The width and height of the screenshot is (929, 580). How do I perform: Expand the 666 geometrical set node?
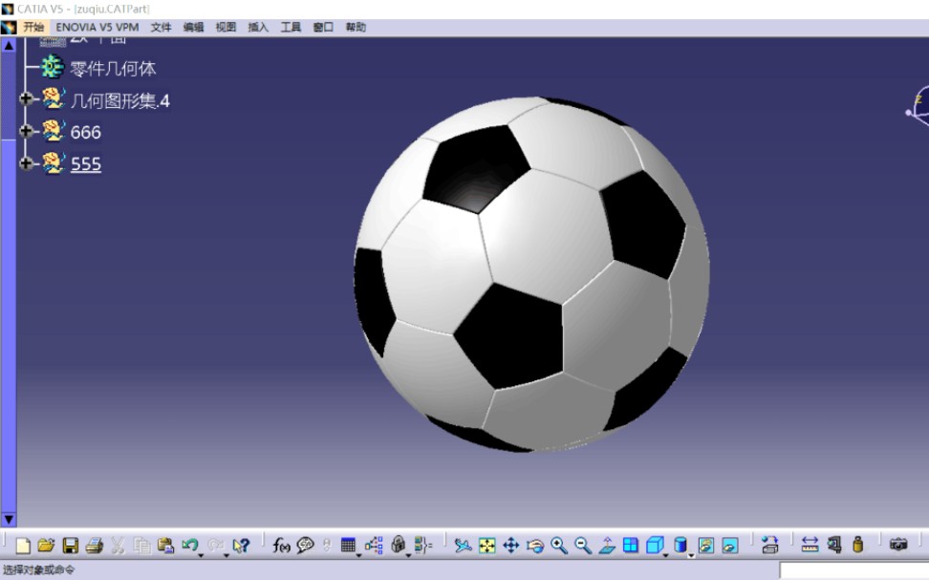(26, 131)
